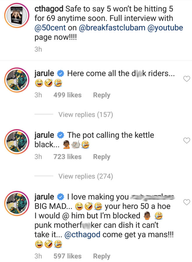Open cthagod username in caption

(x=49, y=9)
